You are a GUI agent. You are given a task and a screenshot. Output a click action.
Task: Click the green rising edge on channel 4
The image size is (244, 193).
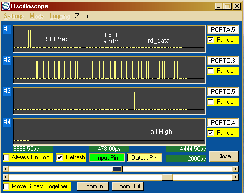pyautogui.click(x=29, y=132)
